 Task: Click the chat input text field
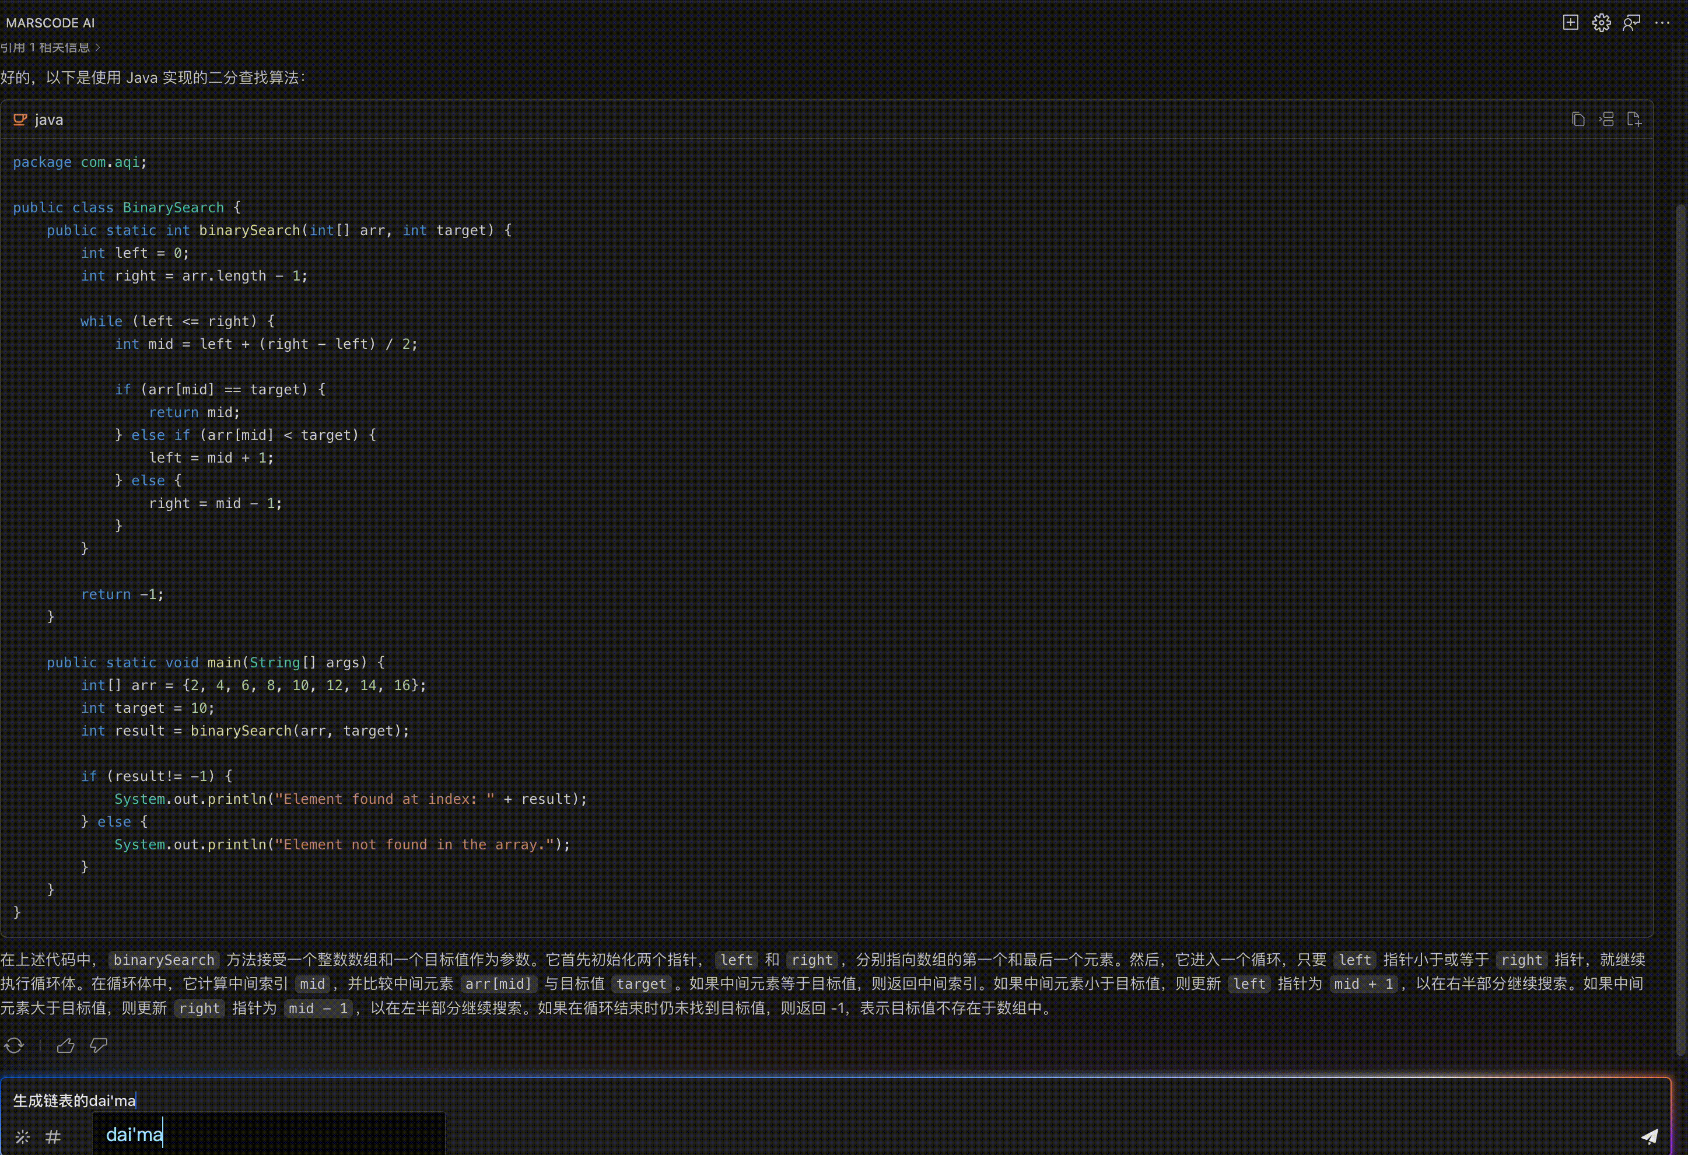tap(799, 1101)
